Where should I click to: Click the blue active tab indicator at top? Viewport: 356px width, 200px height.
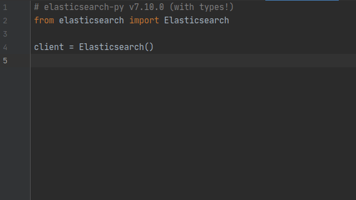point(302,0)
